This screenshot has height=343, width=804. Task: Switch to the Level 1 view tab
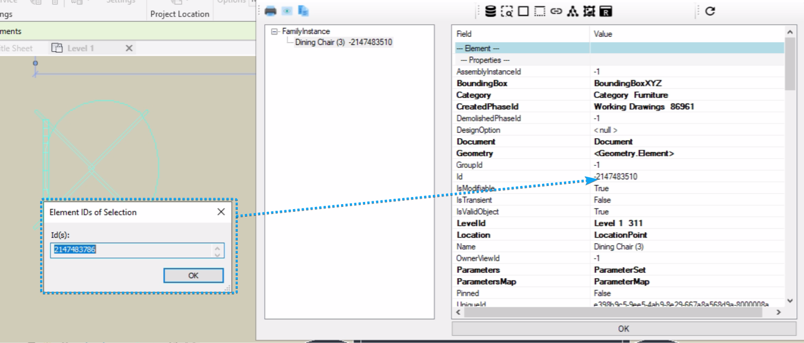coord(80,48)
